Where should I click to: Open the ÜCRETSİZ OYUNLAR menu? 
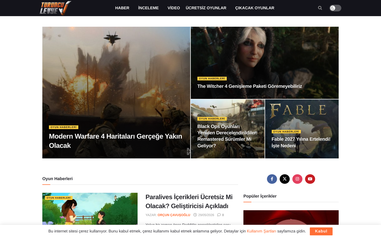point(206,8)
